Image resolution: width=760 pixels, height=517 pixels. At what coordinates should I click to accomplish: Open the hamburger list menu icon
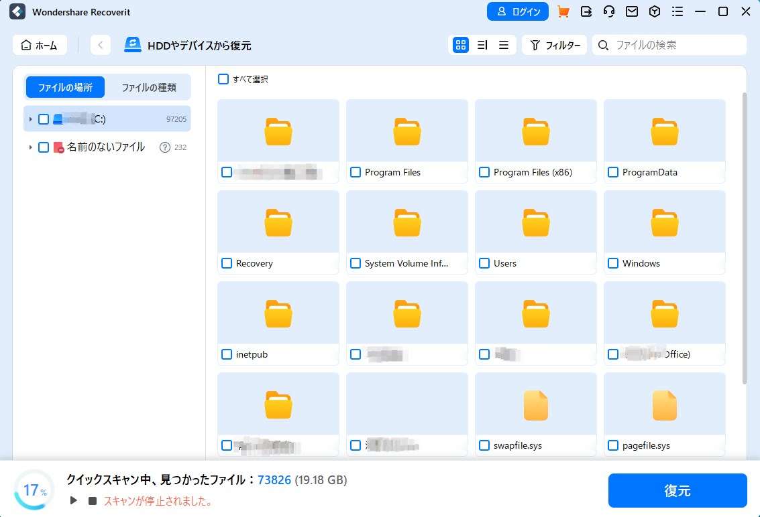677,11
